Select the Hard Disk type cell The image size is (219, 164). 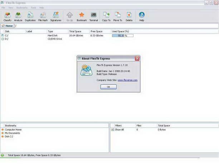pos(53,36)
